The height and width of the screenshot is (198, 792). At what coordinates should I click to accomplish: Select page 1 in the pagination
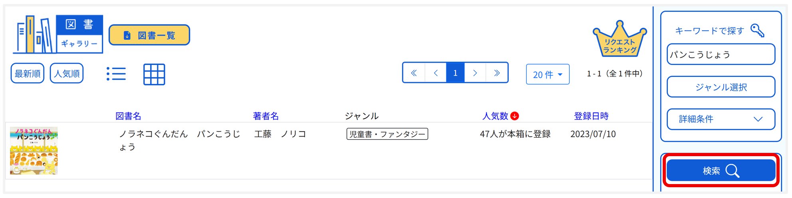point(455,73)
